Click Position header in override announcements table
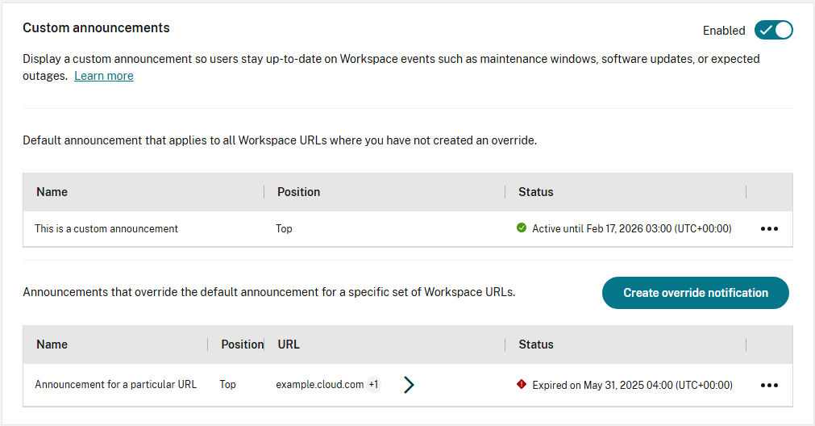Viewport: 815px width, 426px height. (242, 345)
